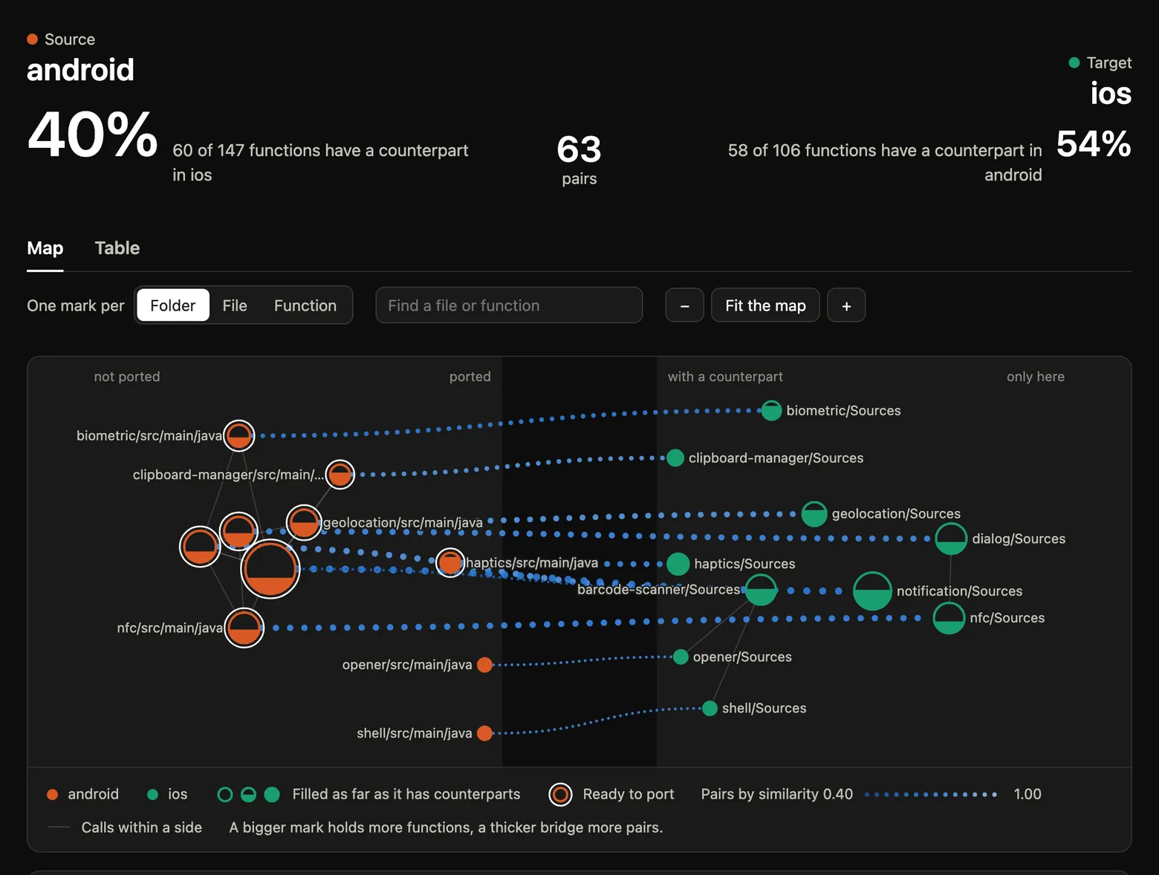Image resolution: width=1159 pixels, height=875 pixels.
Task: Set one mark per Folder
Action: 173,305
